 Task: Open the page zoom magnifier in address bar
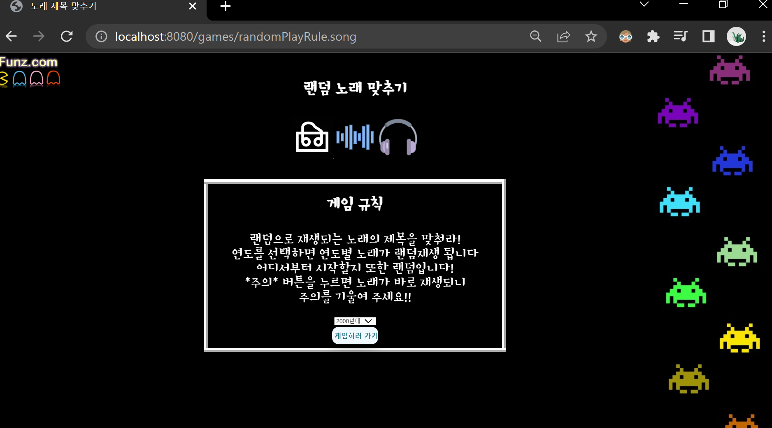(x=535, y=36)
